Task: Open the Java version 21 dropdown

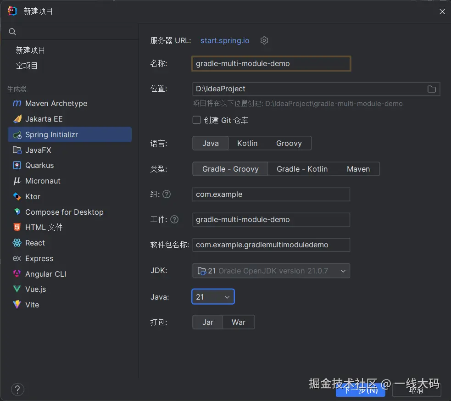Action: [x=213, y=296]
